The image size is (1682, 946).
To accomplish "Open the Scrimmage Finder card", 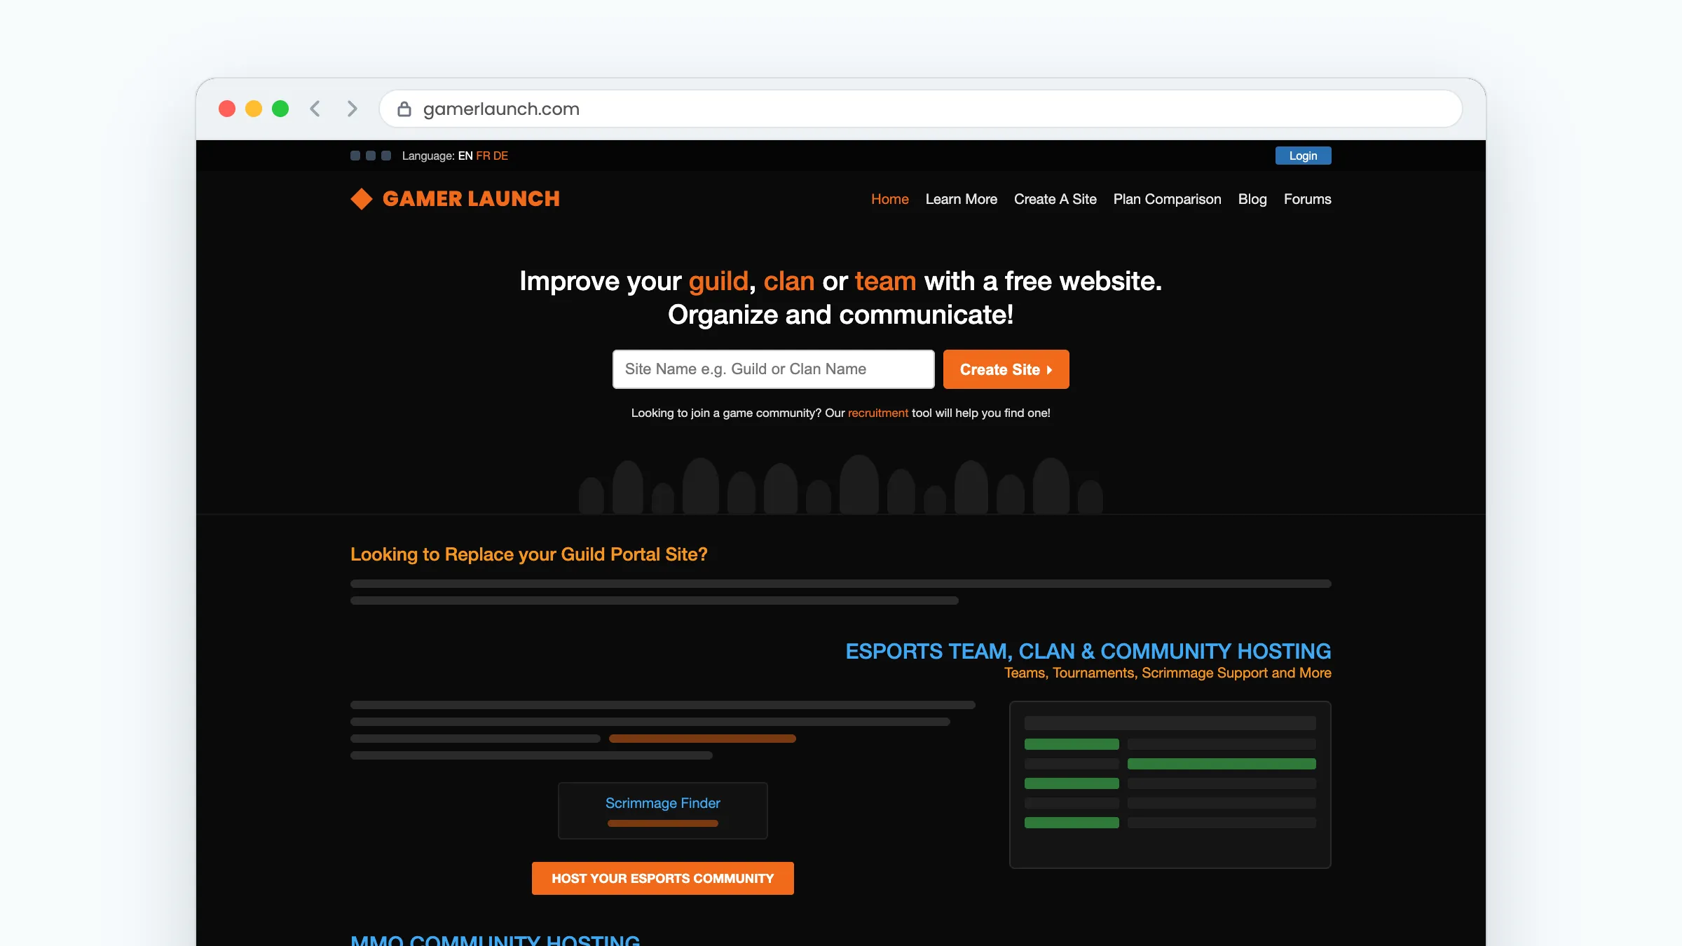I will tap(663, 811).
